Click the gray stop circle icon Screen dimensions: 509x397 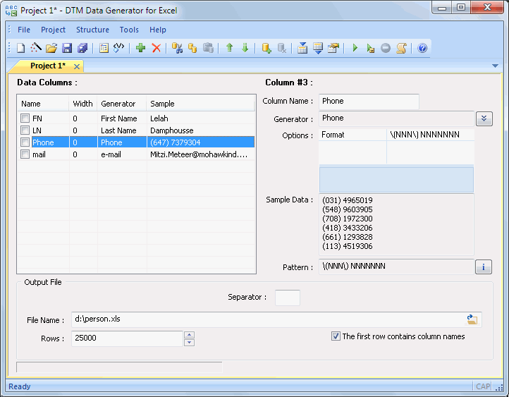(x=386, y=48)
